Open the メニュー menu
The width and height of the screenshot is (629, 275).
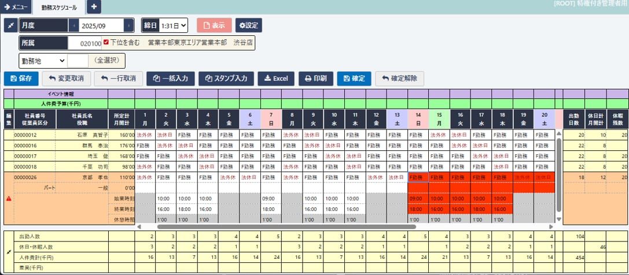pos(15,7)
